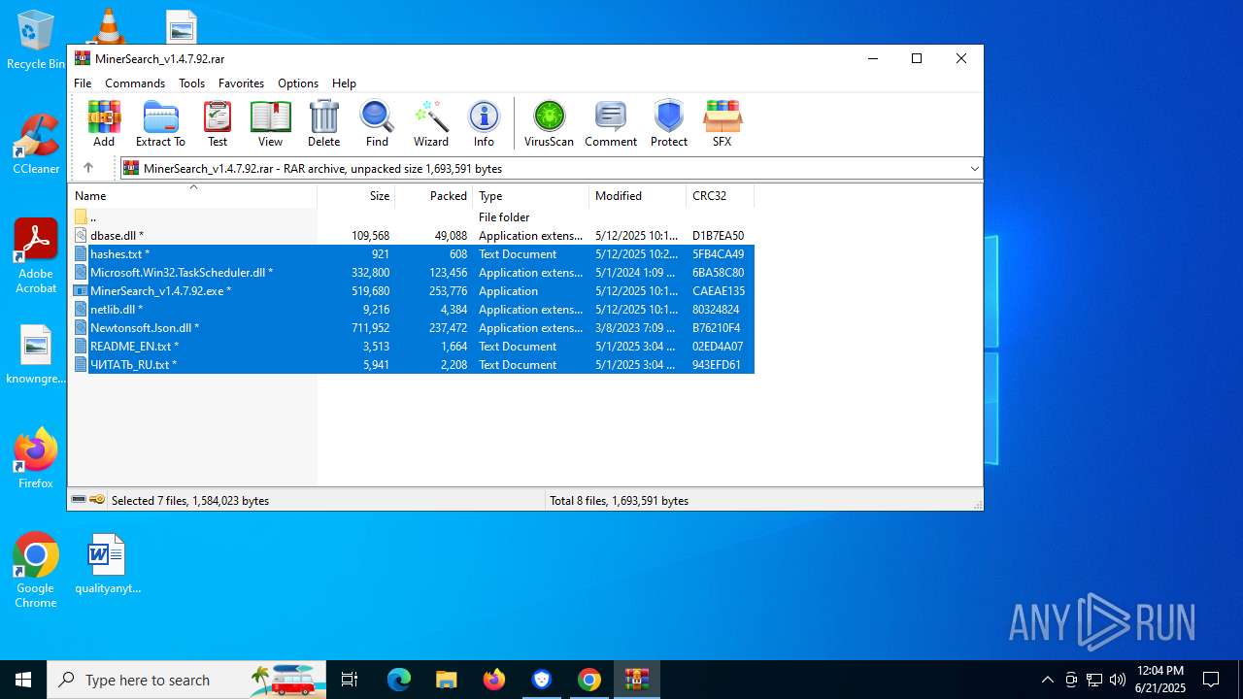
Task: Click CRC32 value D1B7EA50
Action: tap(718, 236)
